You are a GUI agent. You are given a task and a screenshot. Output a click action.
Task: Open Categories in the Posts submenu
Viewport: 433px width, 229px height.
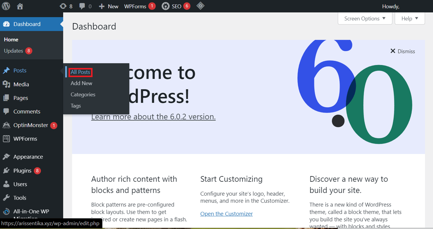(83, 94)
